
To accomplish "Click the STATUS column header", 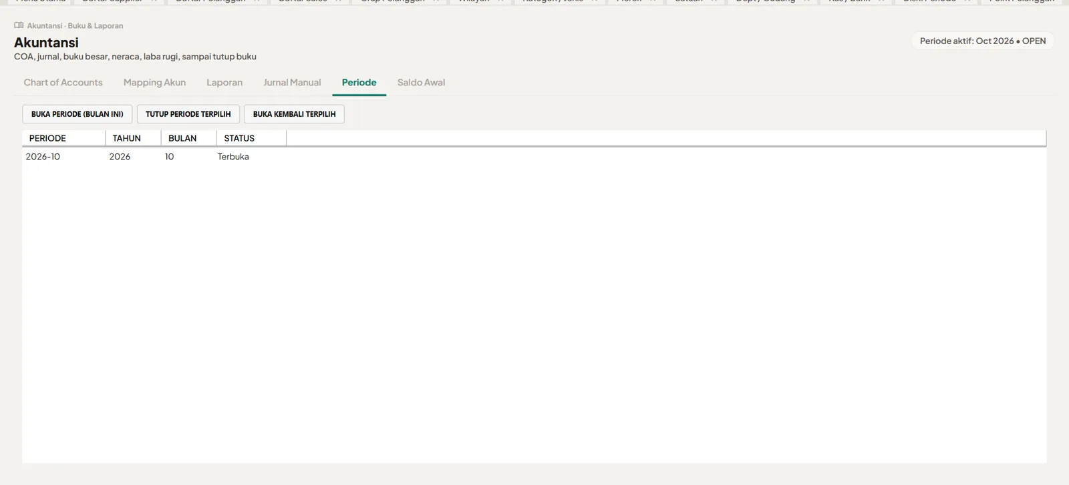I will pos(252,138).
